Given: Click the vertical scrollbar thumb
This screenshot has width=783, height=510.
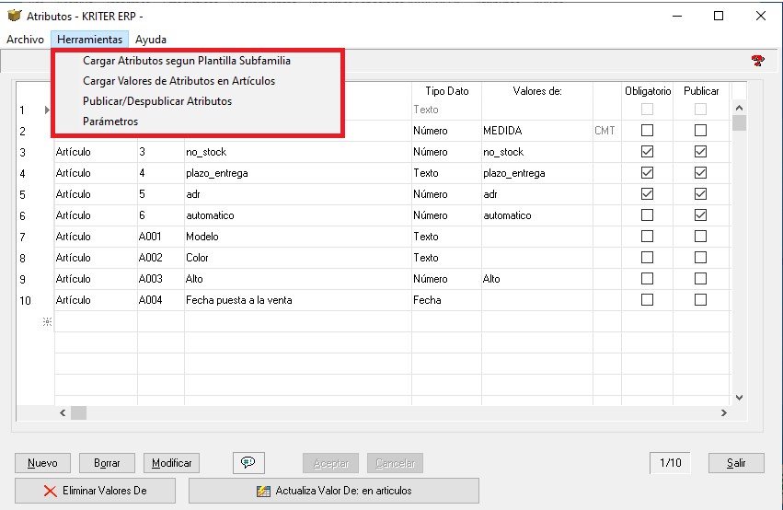Looking at the screenshot, I should pos(740,122).
